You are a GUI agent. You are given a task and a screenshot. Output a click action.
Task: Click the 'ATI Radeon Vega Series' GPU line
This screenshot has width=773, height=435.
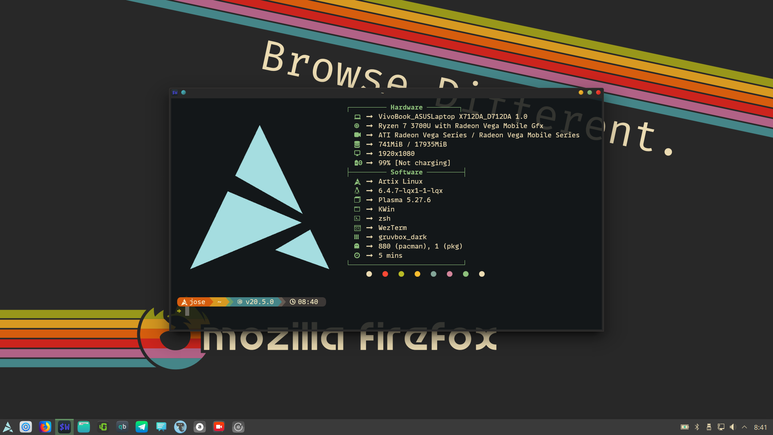479,135
